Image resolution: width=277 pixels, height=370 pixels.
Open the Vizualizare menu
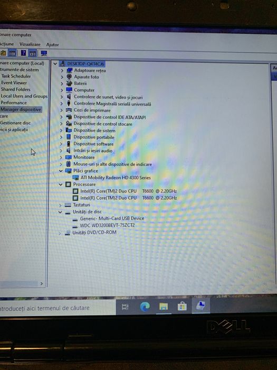tap(30, 44)
